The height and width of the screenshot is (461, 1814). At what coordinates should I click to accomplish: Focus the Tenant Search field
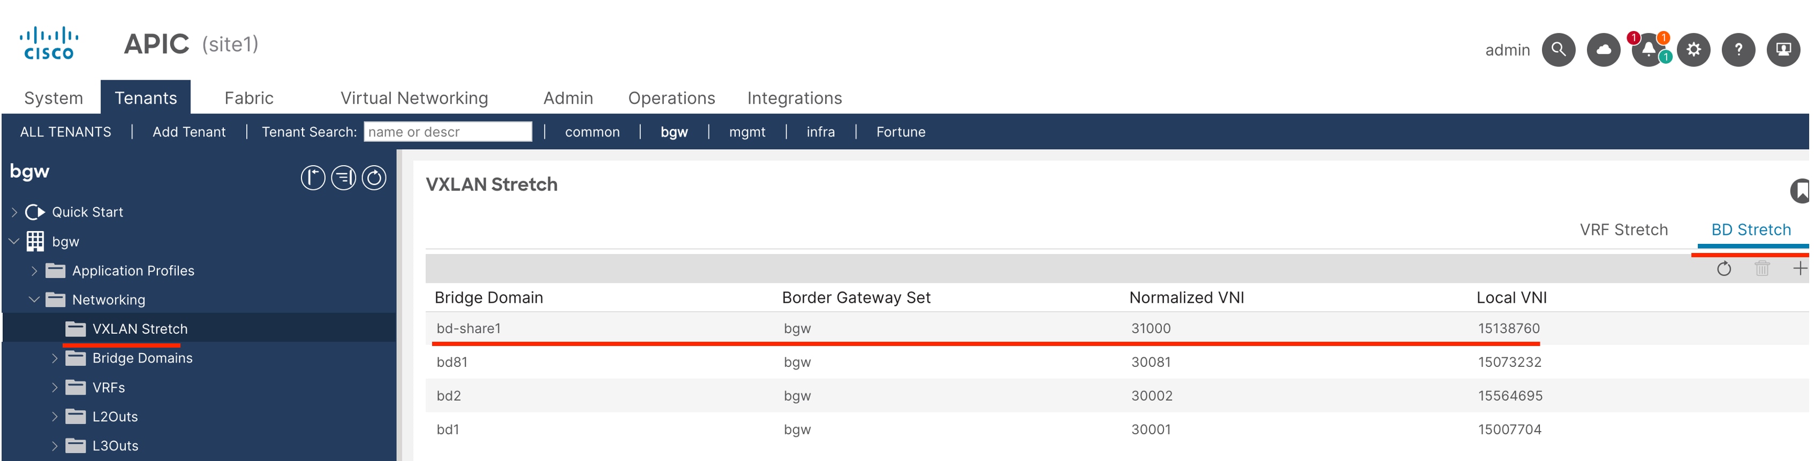[x=447, y=132]
